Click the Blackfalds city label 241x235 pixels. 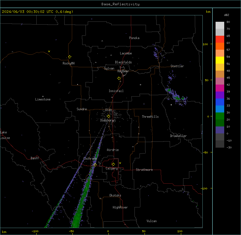click(x=123, y=62)
